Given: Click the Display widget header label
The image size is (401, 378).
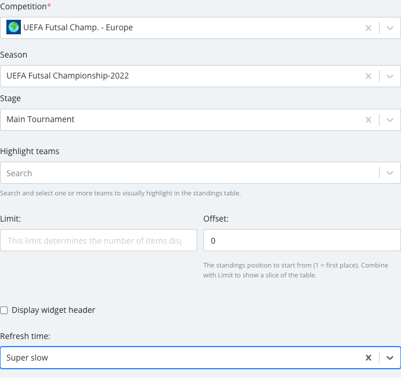Looking at the screenshot, I should tap(53, 310).
